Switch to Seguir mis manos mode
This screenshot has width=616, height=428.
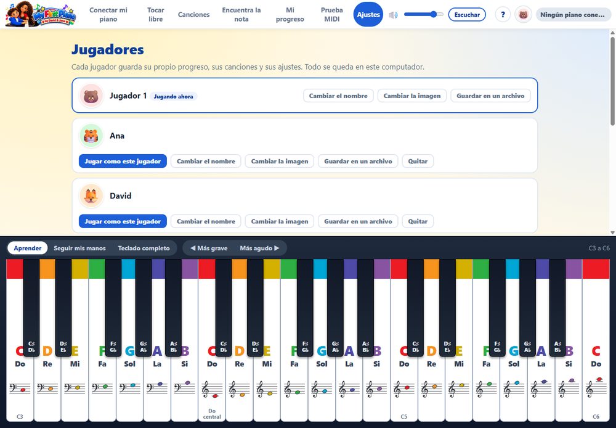(79, 248)
